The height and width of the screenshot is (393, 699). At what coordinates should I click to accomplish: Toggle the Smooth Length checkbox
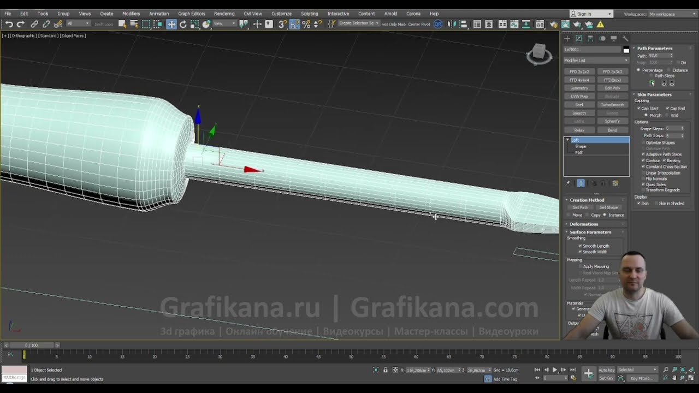click(x=580, y=246)
